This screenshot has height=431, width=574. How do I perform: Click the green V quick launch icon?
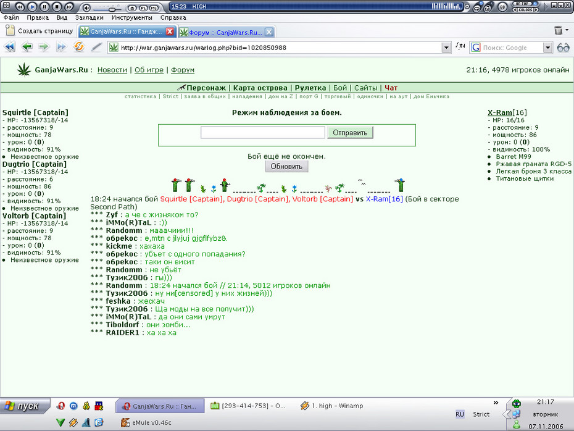[60, 422]
